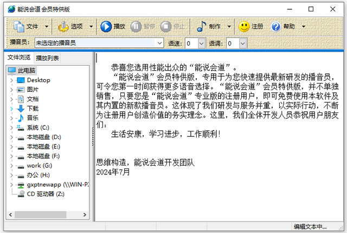This screenshot has width=347, height=233.
Task: Expand the work (G:) node
Action: 11,166
